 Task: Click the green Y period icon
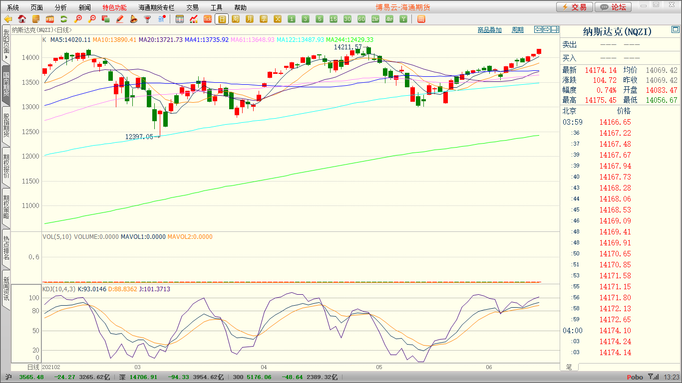tap(403, 19)
